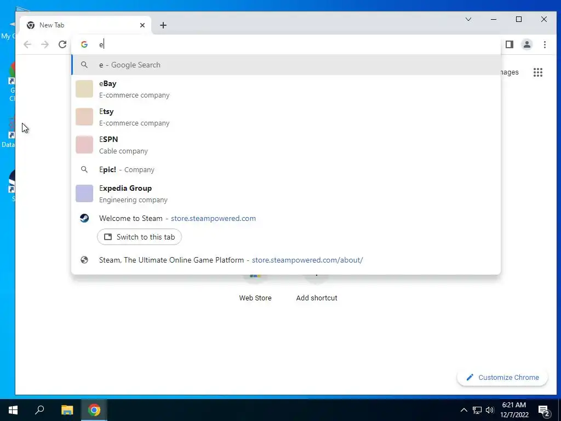
Task: Open the Steam Ultimate Online Game Platform link
Action: [x=286, y=260]
